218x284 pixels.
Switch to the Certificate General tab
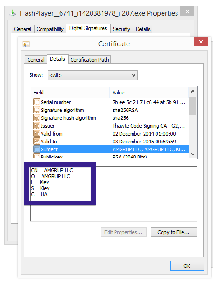click(x=36, y=60)
